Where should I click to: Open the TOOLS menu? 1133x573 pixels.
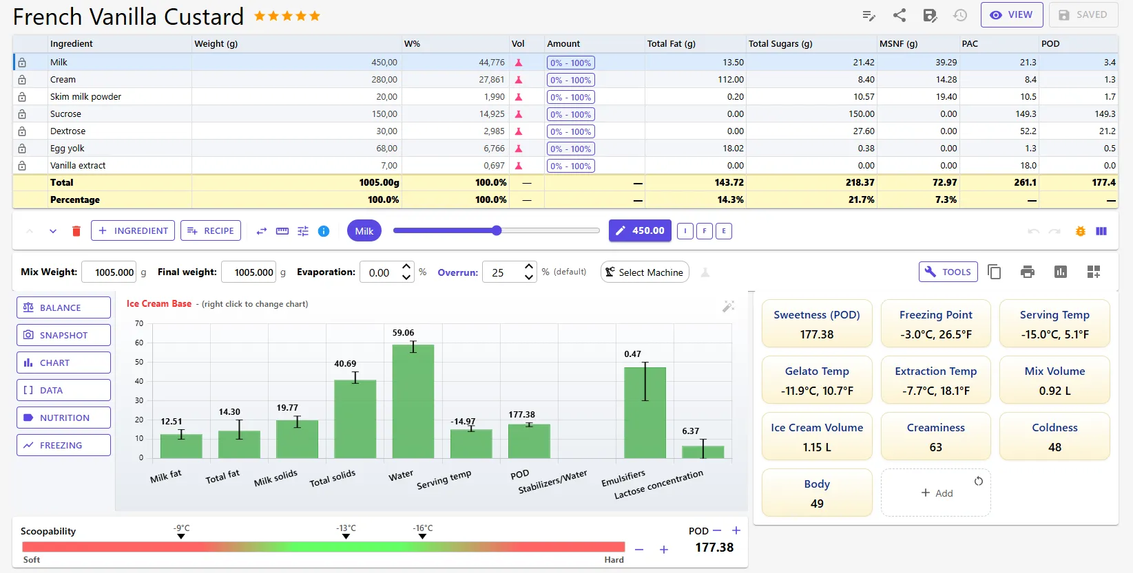(x=948, y=272)
